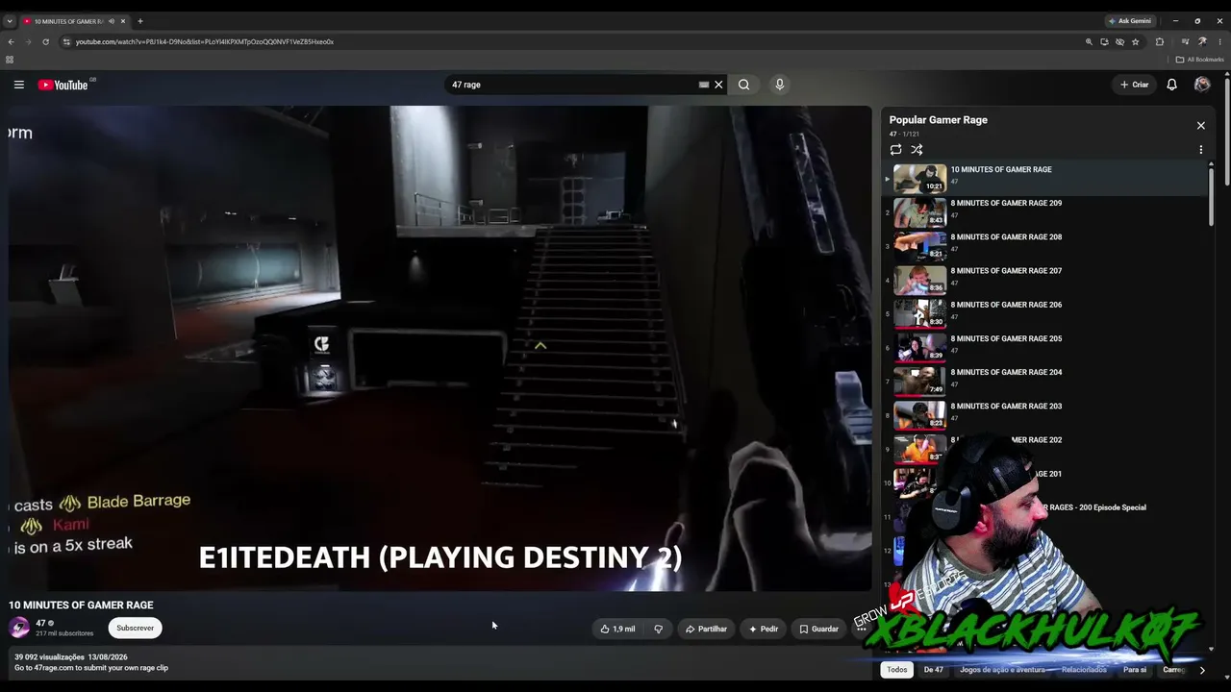Submit search with magnifier button

coord(744,85)
